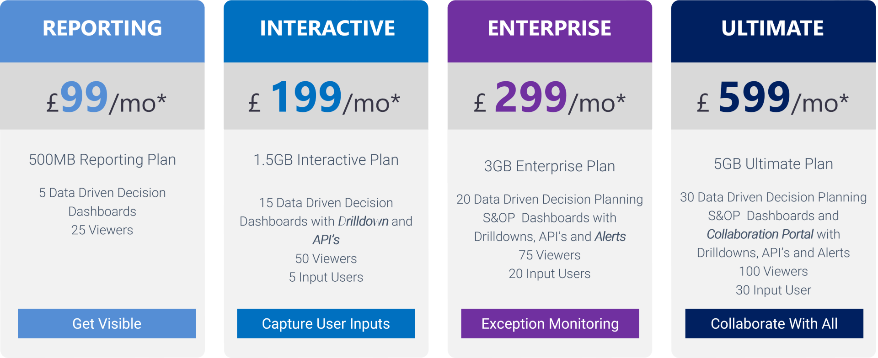Click the £599/mo price
The height and width of the screenshot is (358, 878).
772,98
